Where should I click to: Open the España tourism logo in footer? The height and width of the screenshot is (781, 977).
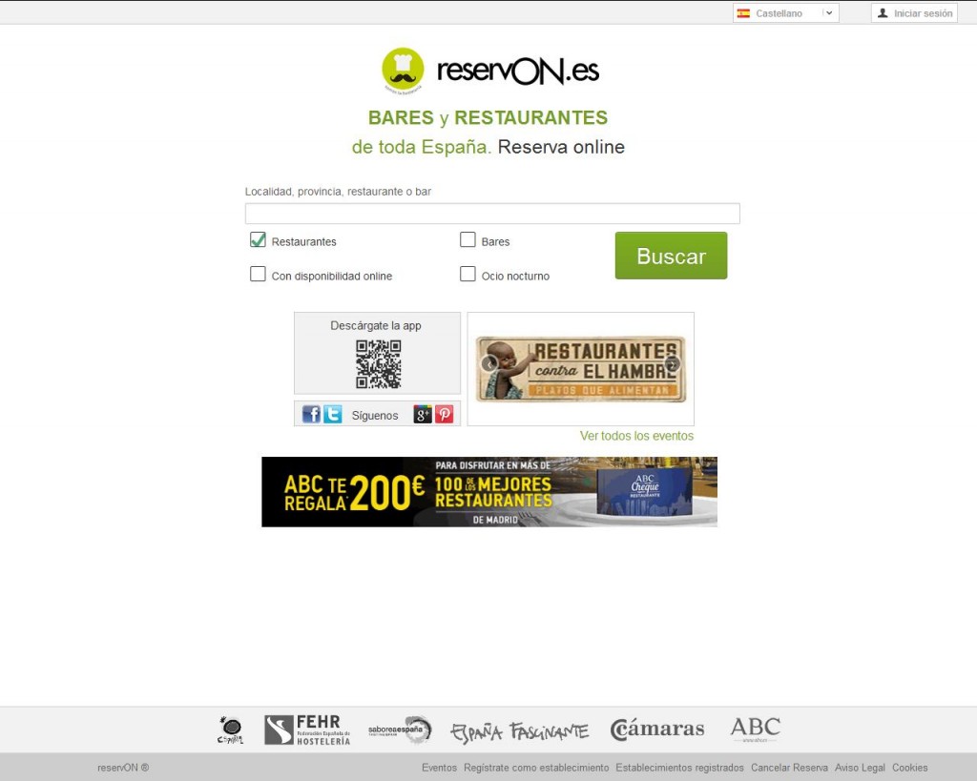pyautogui.click(x=231, y=730)
